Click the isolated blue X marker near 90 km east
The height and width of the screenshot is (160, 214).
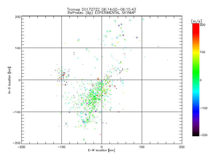pyautogui.click(x=137, y=38)
